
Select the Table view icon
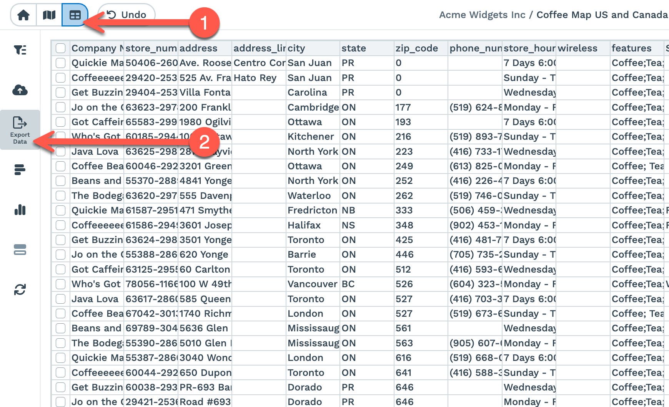(75, 15)
